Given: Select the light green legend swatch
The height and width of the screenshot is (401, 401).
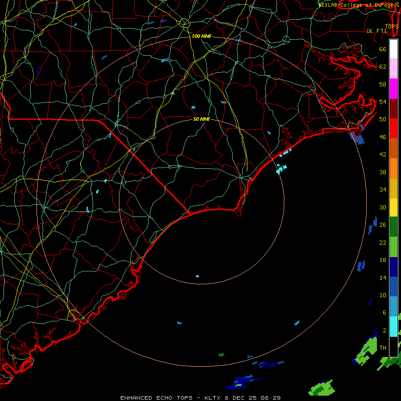Looking at the screenshot, I should tap(393, 246).
